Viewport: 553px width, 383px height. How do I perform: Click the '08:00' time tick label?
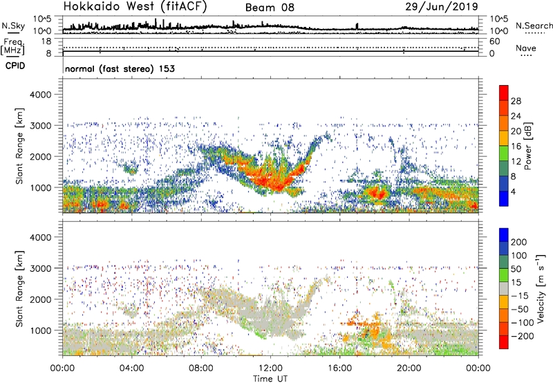pyautogui.click(x=201, y=368)
